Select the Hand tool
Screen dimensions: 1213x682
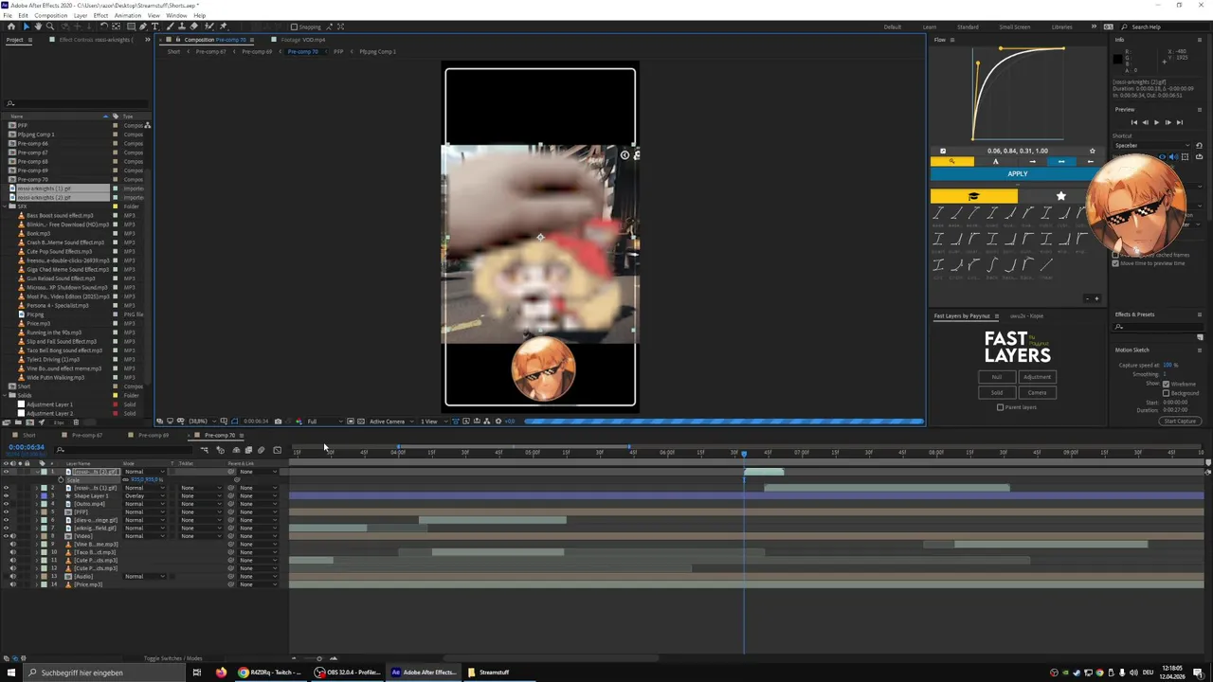click(38, 27)
